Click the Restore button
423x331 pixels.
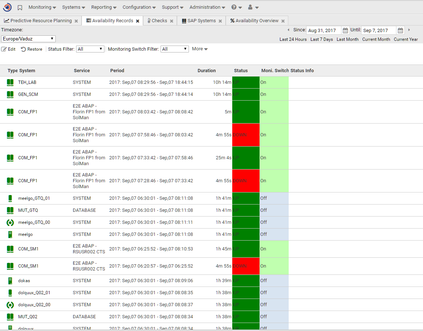click(x=32, y=49)
